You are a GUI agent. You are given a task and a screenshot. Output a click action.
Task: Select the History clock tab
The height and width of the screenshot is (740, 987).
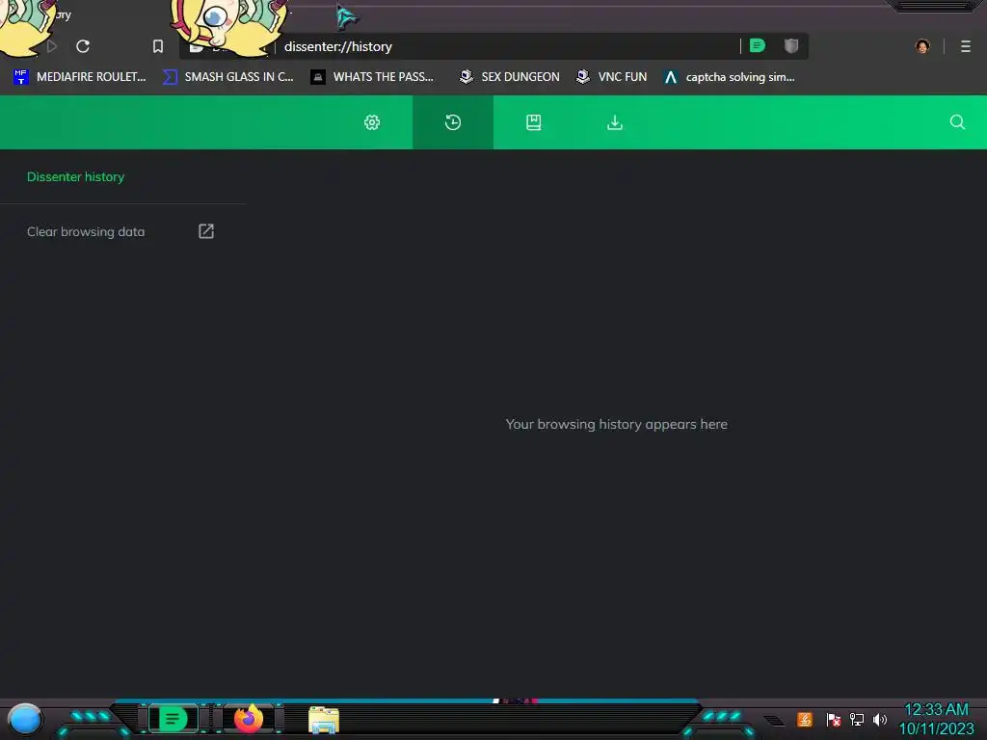[453, 122]
